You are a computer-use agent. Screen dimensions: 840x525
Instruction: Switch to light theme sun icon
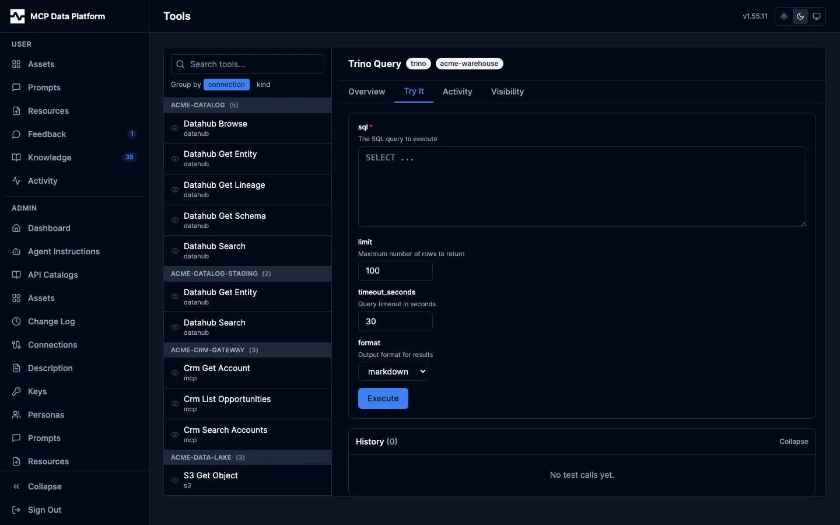(784, 16)
